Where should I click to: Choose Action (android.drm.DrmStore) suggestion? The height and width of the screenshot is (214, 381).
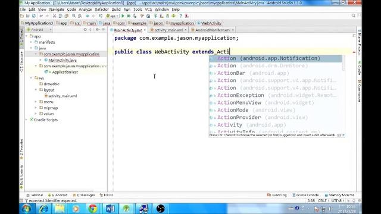(x=276, y=66)
